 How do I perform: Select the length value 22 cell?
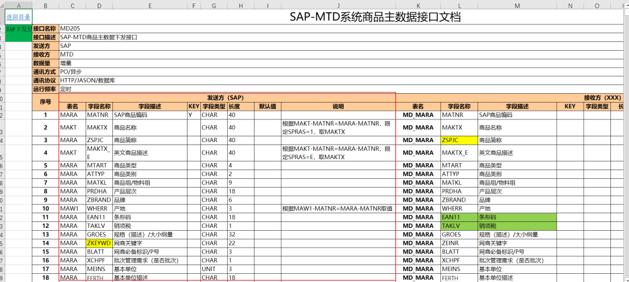pos(241,243)
